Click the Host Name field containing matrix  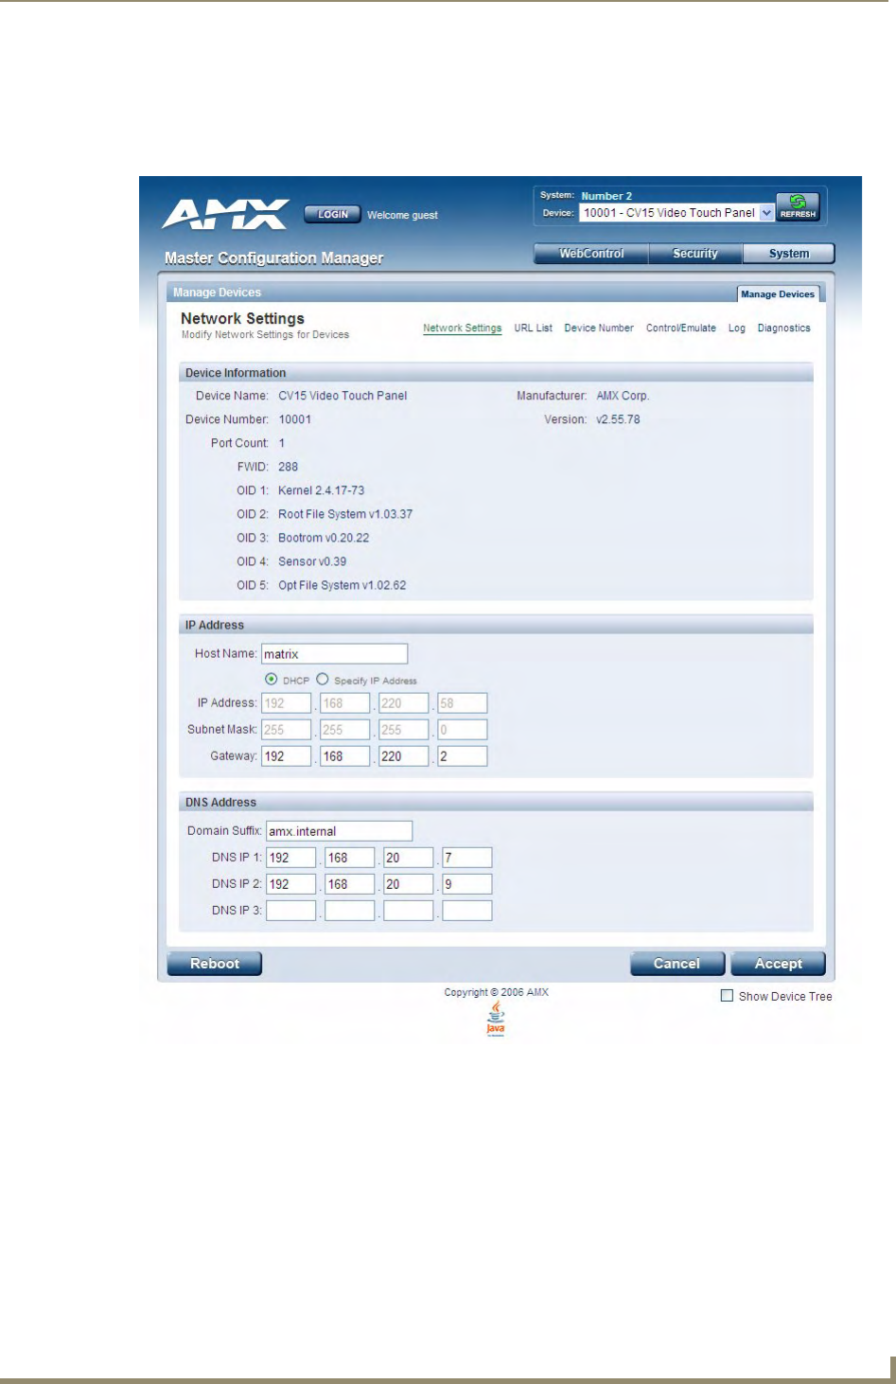(334, 654)
